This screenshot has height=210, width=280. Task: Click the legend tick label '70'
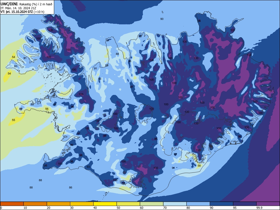pos(165,208)
